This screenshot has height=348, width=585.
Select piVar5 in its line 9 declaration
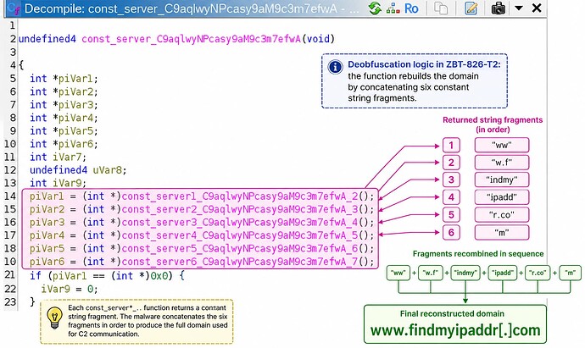pyautogui.click(x=75, y=130)
